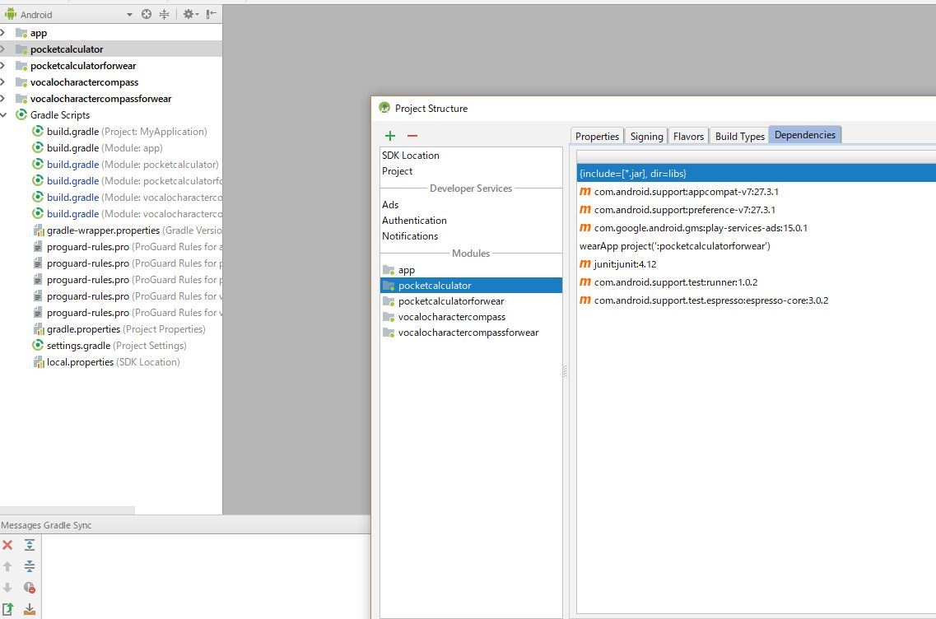
Task: Expand the app module in project tree
Action: [4, 33]
